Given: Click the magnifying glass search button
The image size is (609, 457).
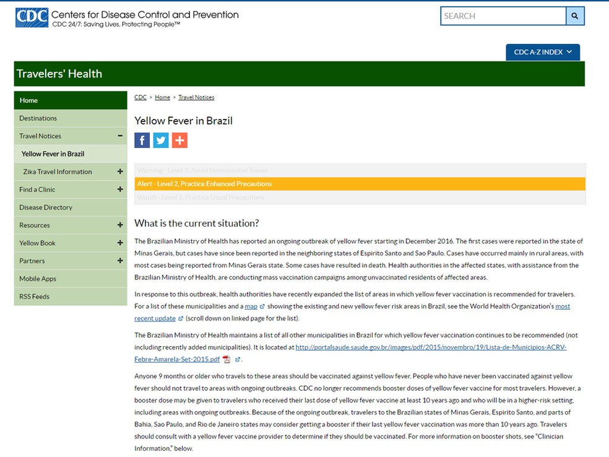Looking at the screenshot, I should (x=574, y=15).
